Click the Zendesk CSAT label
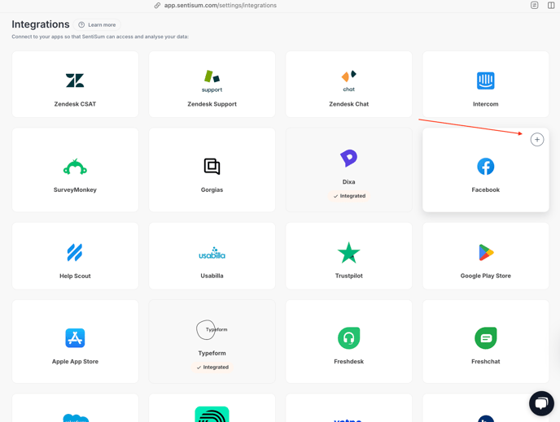The height and width of the screenshot is (422, 560). (75, 104)
